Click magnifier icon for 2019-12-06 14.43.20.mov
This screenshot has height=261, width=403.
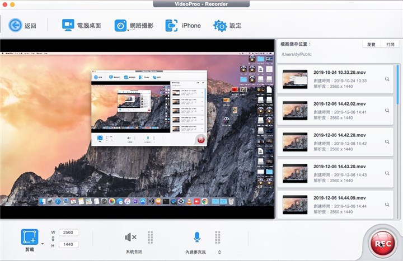(x=387, y=173)
